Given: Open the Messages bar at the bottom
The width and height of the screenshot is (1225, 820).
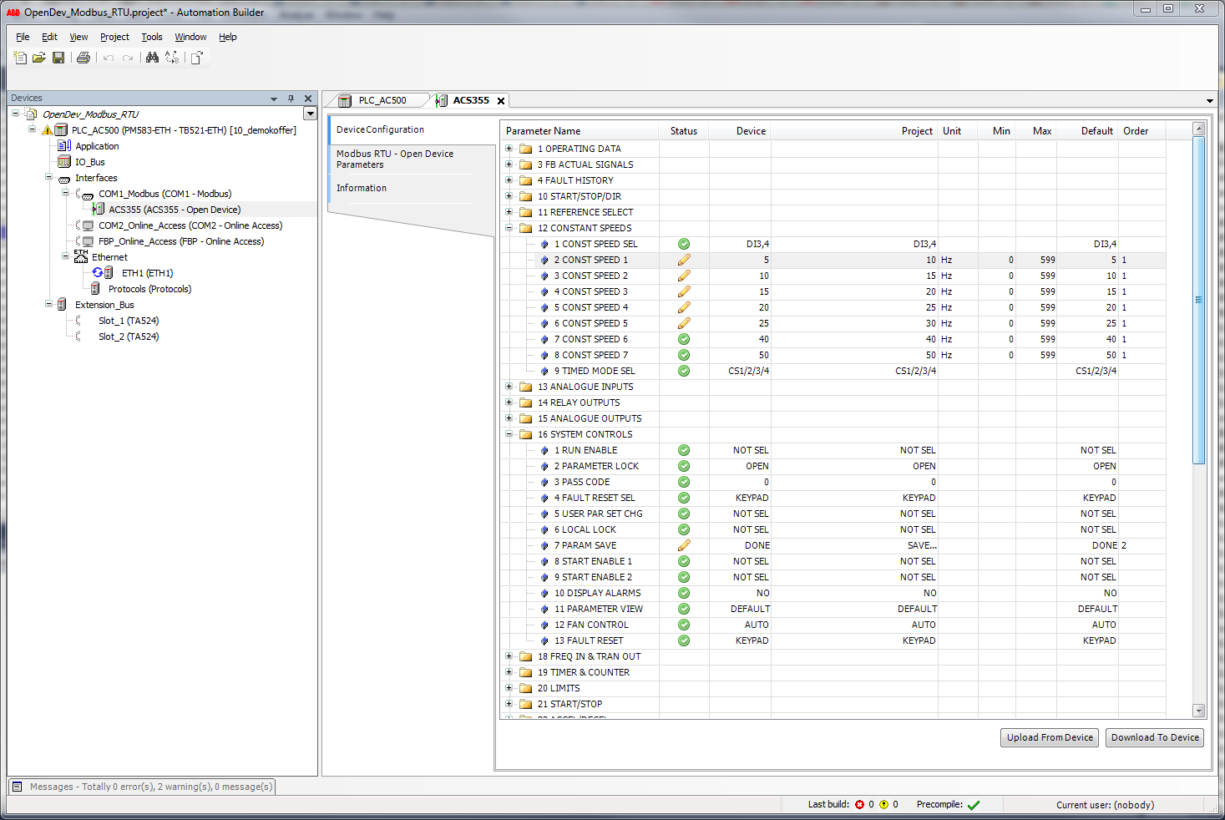Looking at the screenshot, I should point(142,787).
